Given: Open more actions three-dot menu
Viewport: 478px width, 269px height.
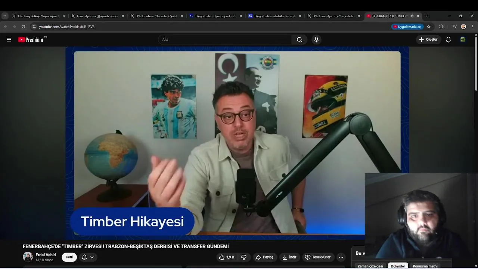Looking at the screenshot, I should click(341, 257).
